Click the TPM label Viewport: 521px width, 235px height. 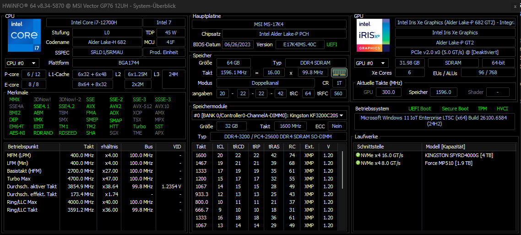[482, 109]
